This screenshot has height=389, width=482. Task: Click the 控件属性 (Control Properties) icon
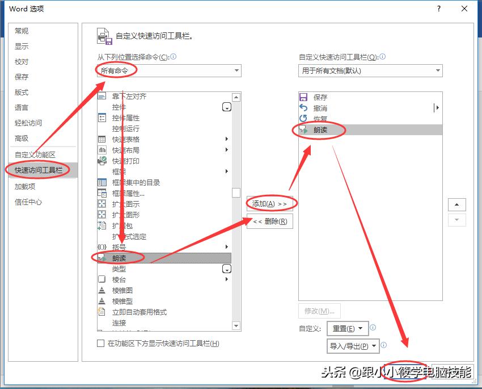coord(105,118)
